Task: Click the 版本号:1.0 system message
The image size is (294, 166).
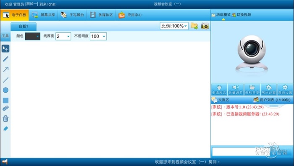Action: tap(237, 107)
